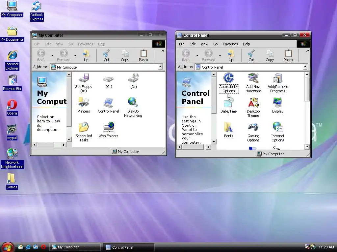Open Accessibility Options in Control Panel
The width and height of the screenshot is (337, 252).
[x=228, y=83]
